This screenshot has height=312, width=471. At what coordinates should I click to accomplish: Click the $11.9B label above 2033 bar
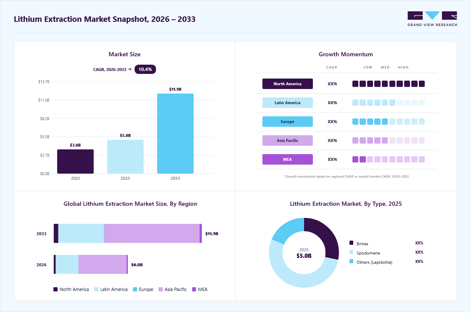(x=175, y=89)
